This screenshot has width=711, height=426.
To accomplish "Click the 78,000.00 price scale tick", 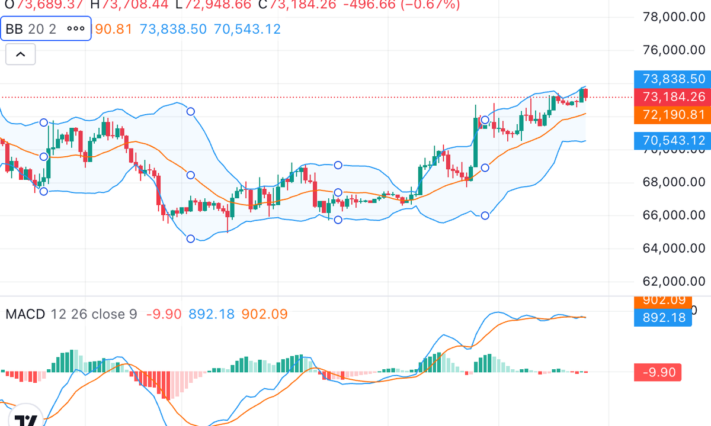I will [674, 17].
